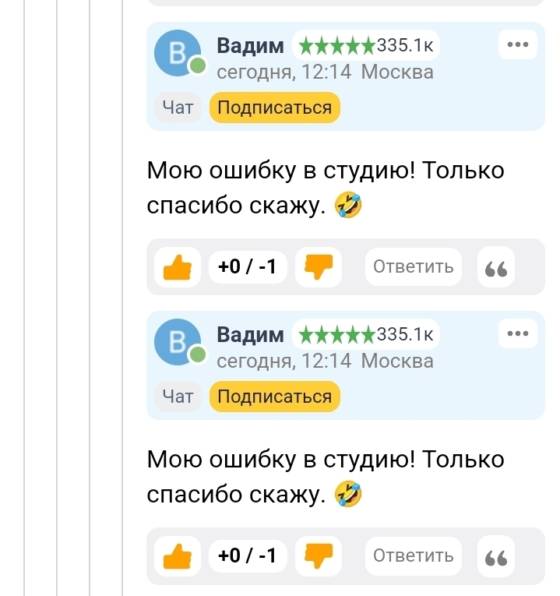
Task: Open first comment's three-dot options menu
Action: click(517, 45)
